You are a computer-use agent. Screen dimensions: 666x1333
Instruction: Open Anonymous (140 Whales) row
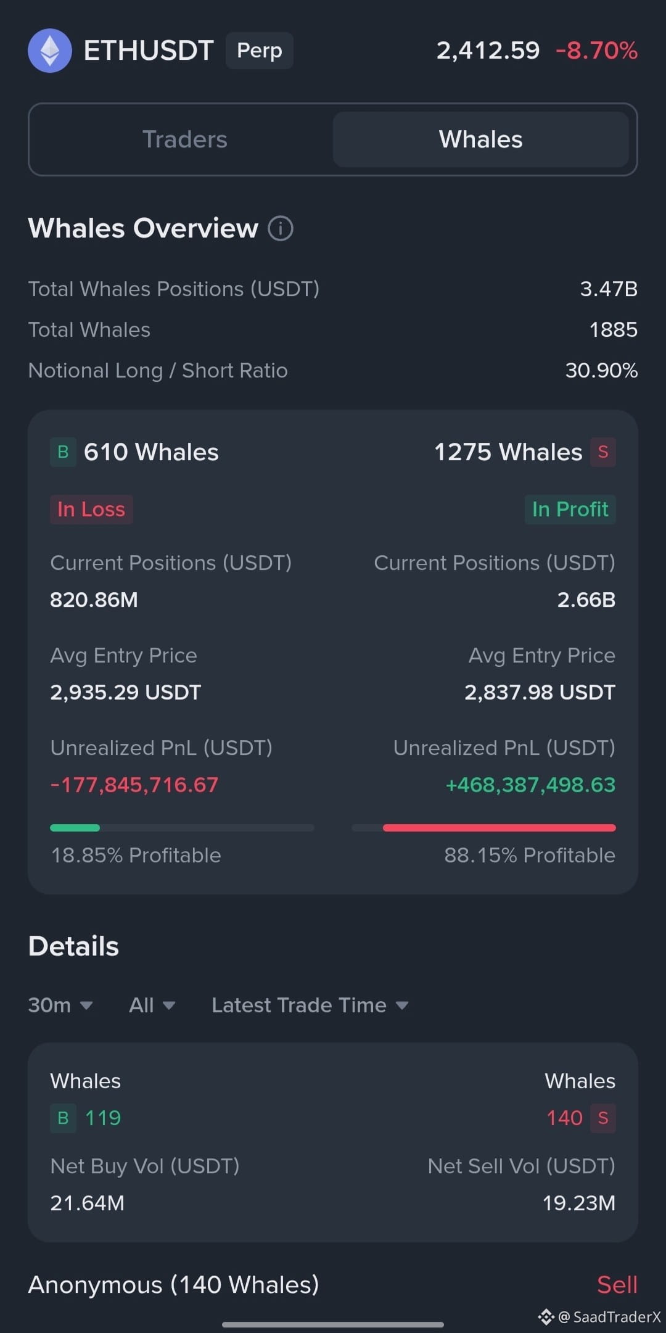(x=333, y=1285)
